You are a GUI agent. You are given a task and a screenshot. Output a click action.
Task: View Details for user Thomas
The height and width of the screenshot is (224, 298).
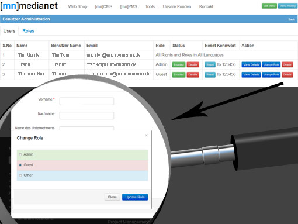(251, 74)
